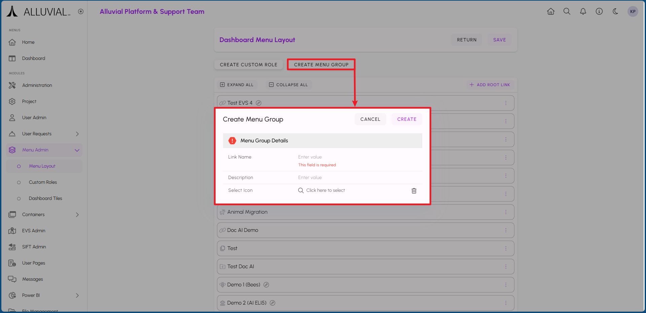Open notifications bell icon
The image size is (646, 313).
point(583,11)
